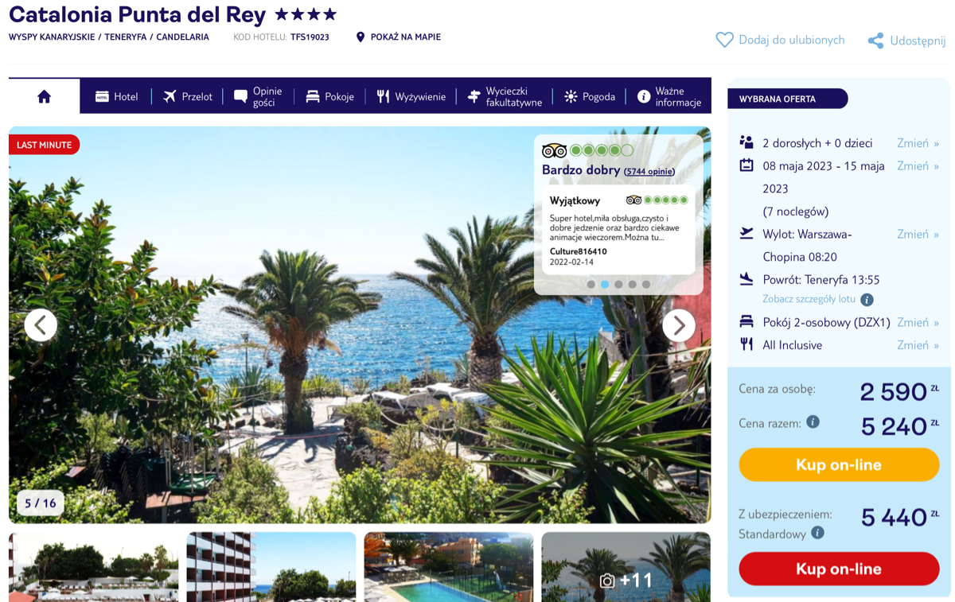955x602 pixels.
Task: Click the hotel code TFS19023
Action: pyautogui.click(x=310, y=37)
